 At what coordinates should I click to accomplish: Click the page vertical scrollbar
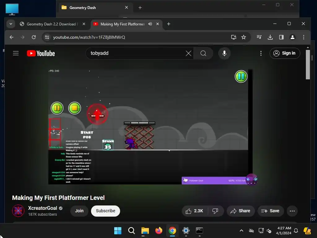point(308,65)
